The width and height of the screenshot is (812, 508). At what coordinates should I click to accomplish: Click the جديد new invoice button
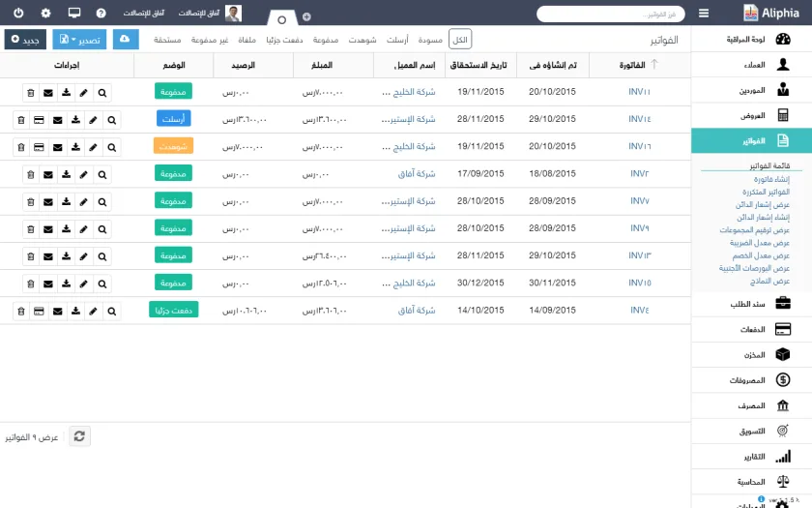(x=25, y=40)
